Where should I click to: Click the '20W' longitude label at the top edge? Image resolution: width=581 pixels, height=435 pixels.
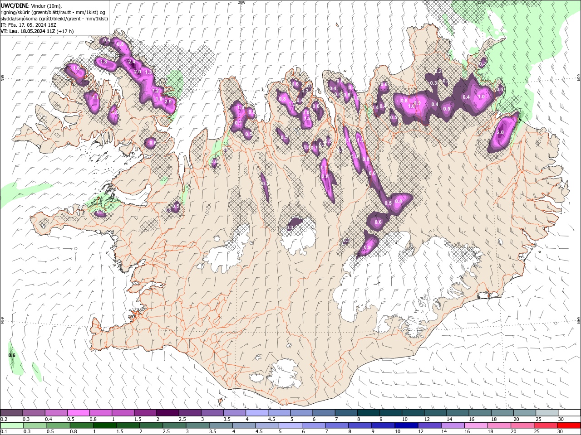click(241, 2)
